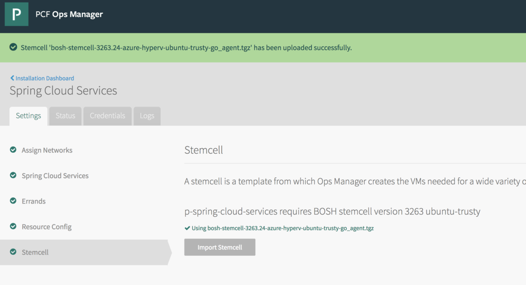
Task: Select the Settings tab
Action: tap(28, 116)
